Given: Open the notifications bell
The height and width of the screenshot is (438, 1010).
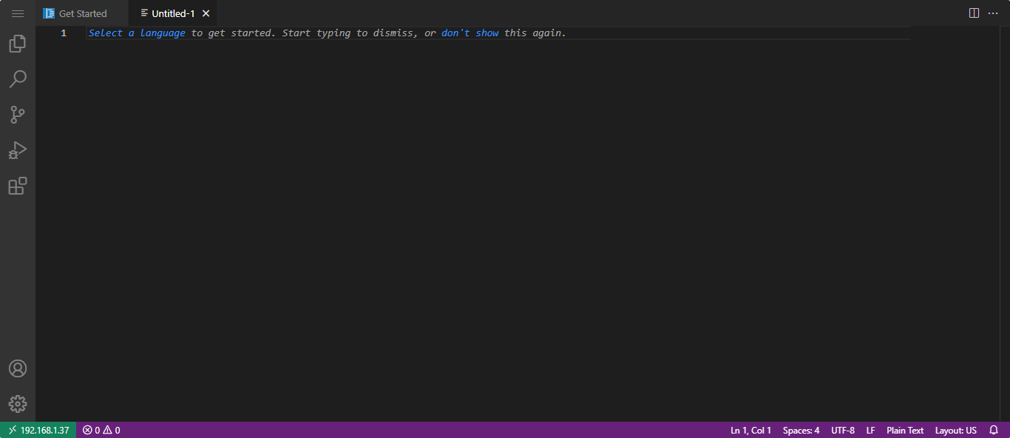Looking at the screenshot, I should click(994, 430).
